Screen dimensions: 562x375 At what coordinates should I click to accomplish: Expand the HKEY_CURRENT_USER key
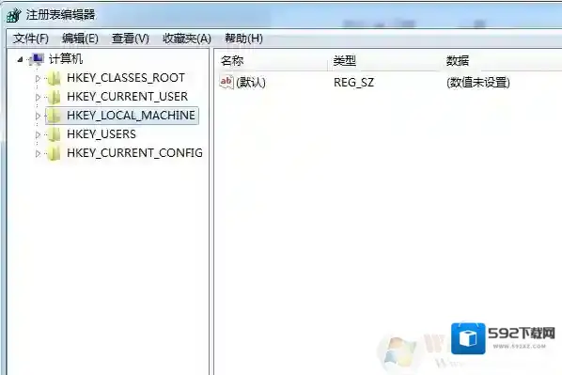click(x=38, y=97)
